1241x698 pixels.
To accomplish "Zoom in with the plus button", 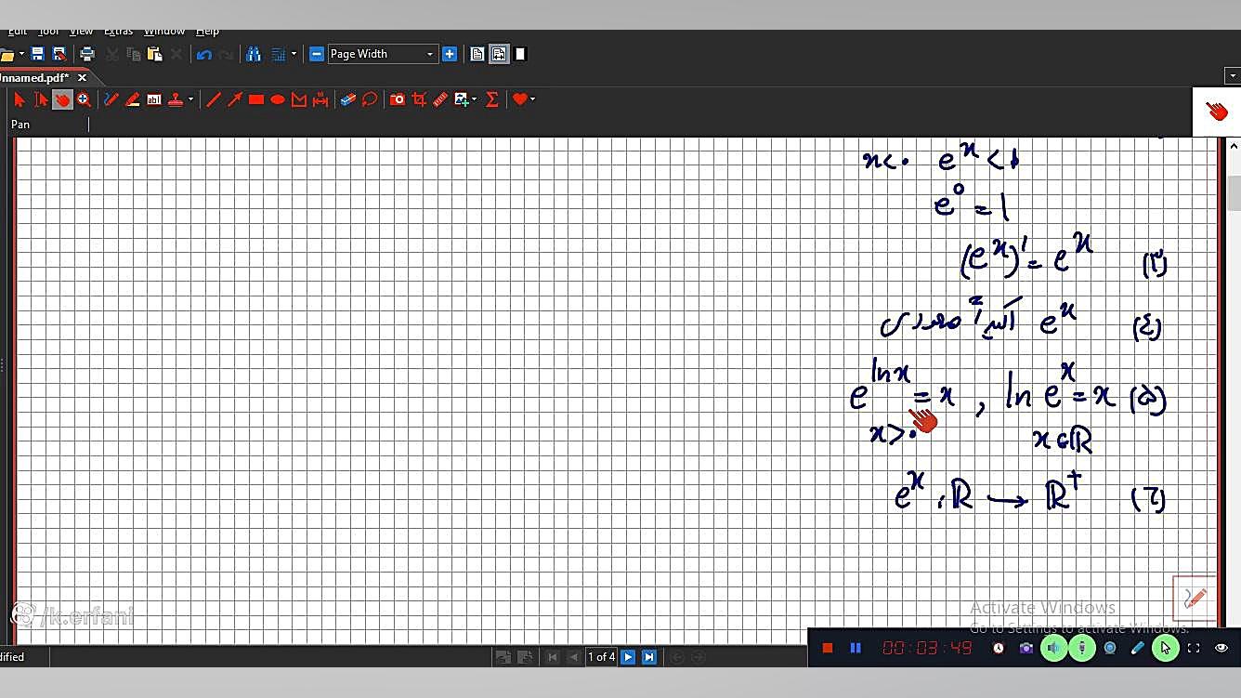I will [x=450, y=54].
